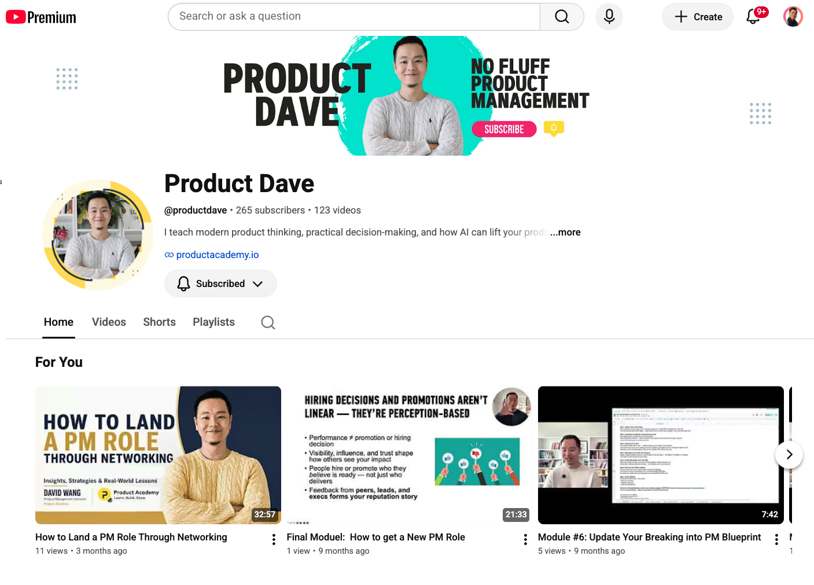The image size is (814, 585).
Task: Advance the For You carousel arrow
Action: [789, 455]
